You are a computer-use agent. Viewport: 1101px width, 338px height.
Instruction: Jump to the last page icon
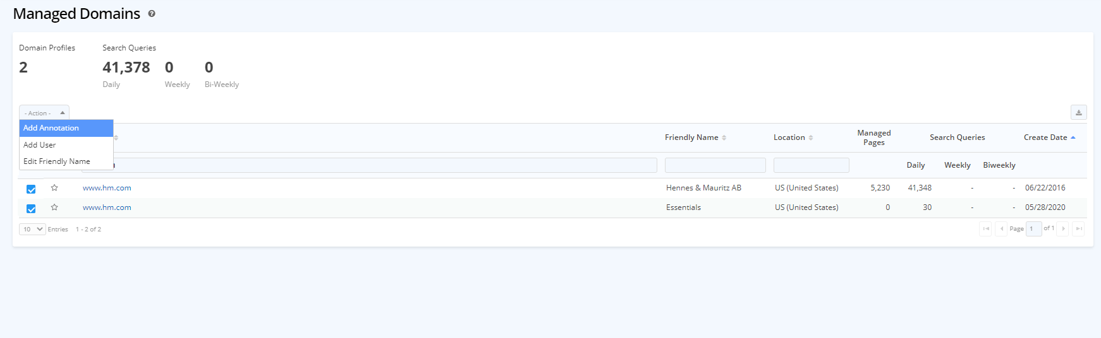click(x=1078, y=229)
